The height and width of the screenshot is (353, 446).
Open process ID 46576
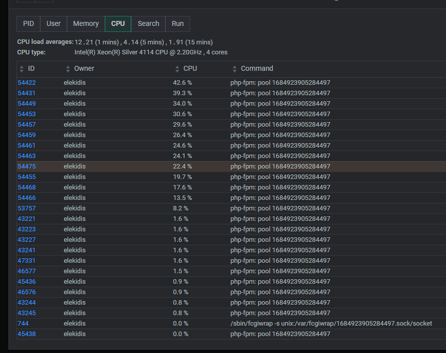pos(27,292)
